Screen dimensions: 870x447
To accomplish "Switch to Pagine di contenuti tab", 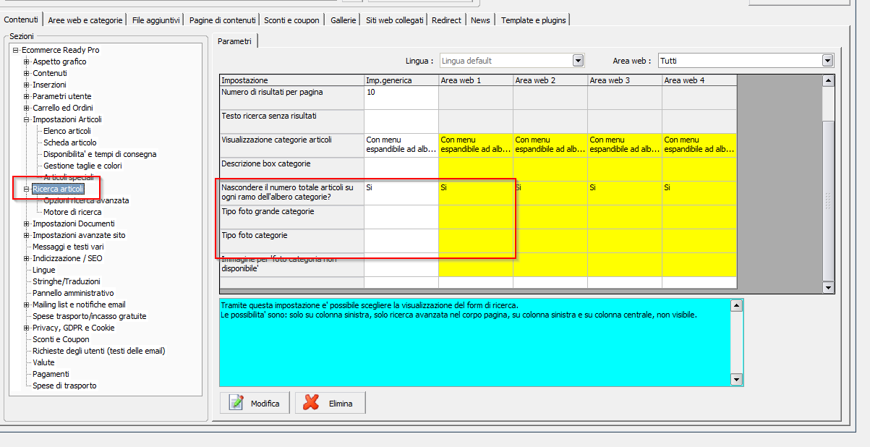I will click(x=222, y=20).
